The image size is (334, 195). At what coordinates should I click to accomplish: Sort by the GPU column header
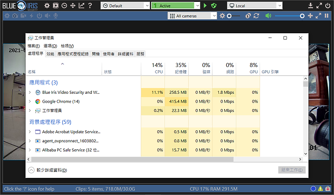pos(248,68)
